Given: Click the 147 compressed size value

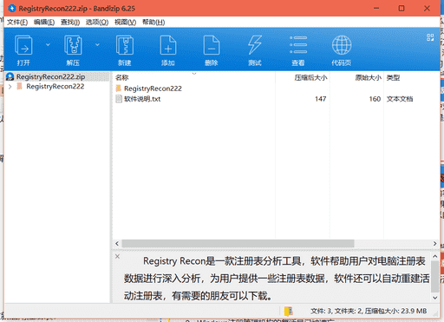Looking at the screenshot, I should [x=321, y=99].
